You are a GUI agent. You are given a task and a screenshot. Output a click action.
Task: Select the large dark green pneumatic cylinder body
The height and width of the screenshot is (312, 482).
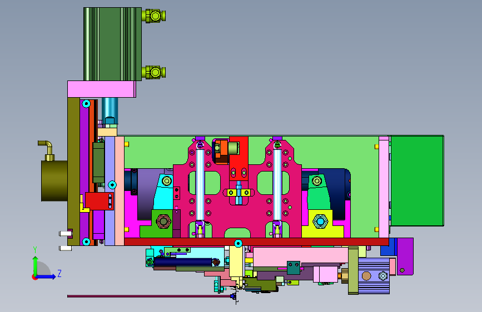(x=112, y=44)
